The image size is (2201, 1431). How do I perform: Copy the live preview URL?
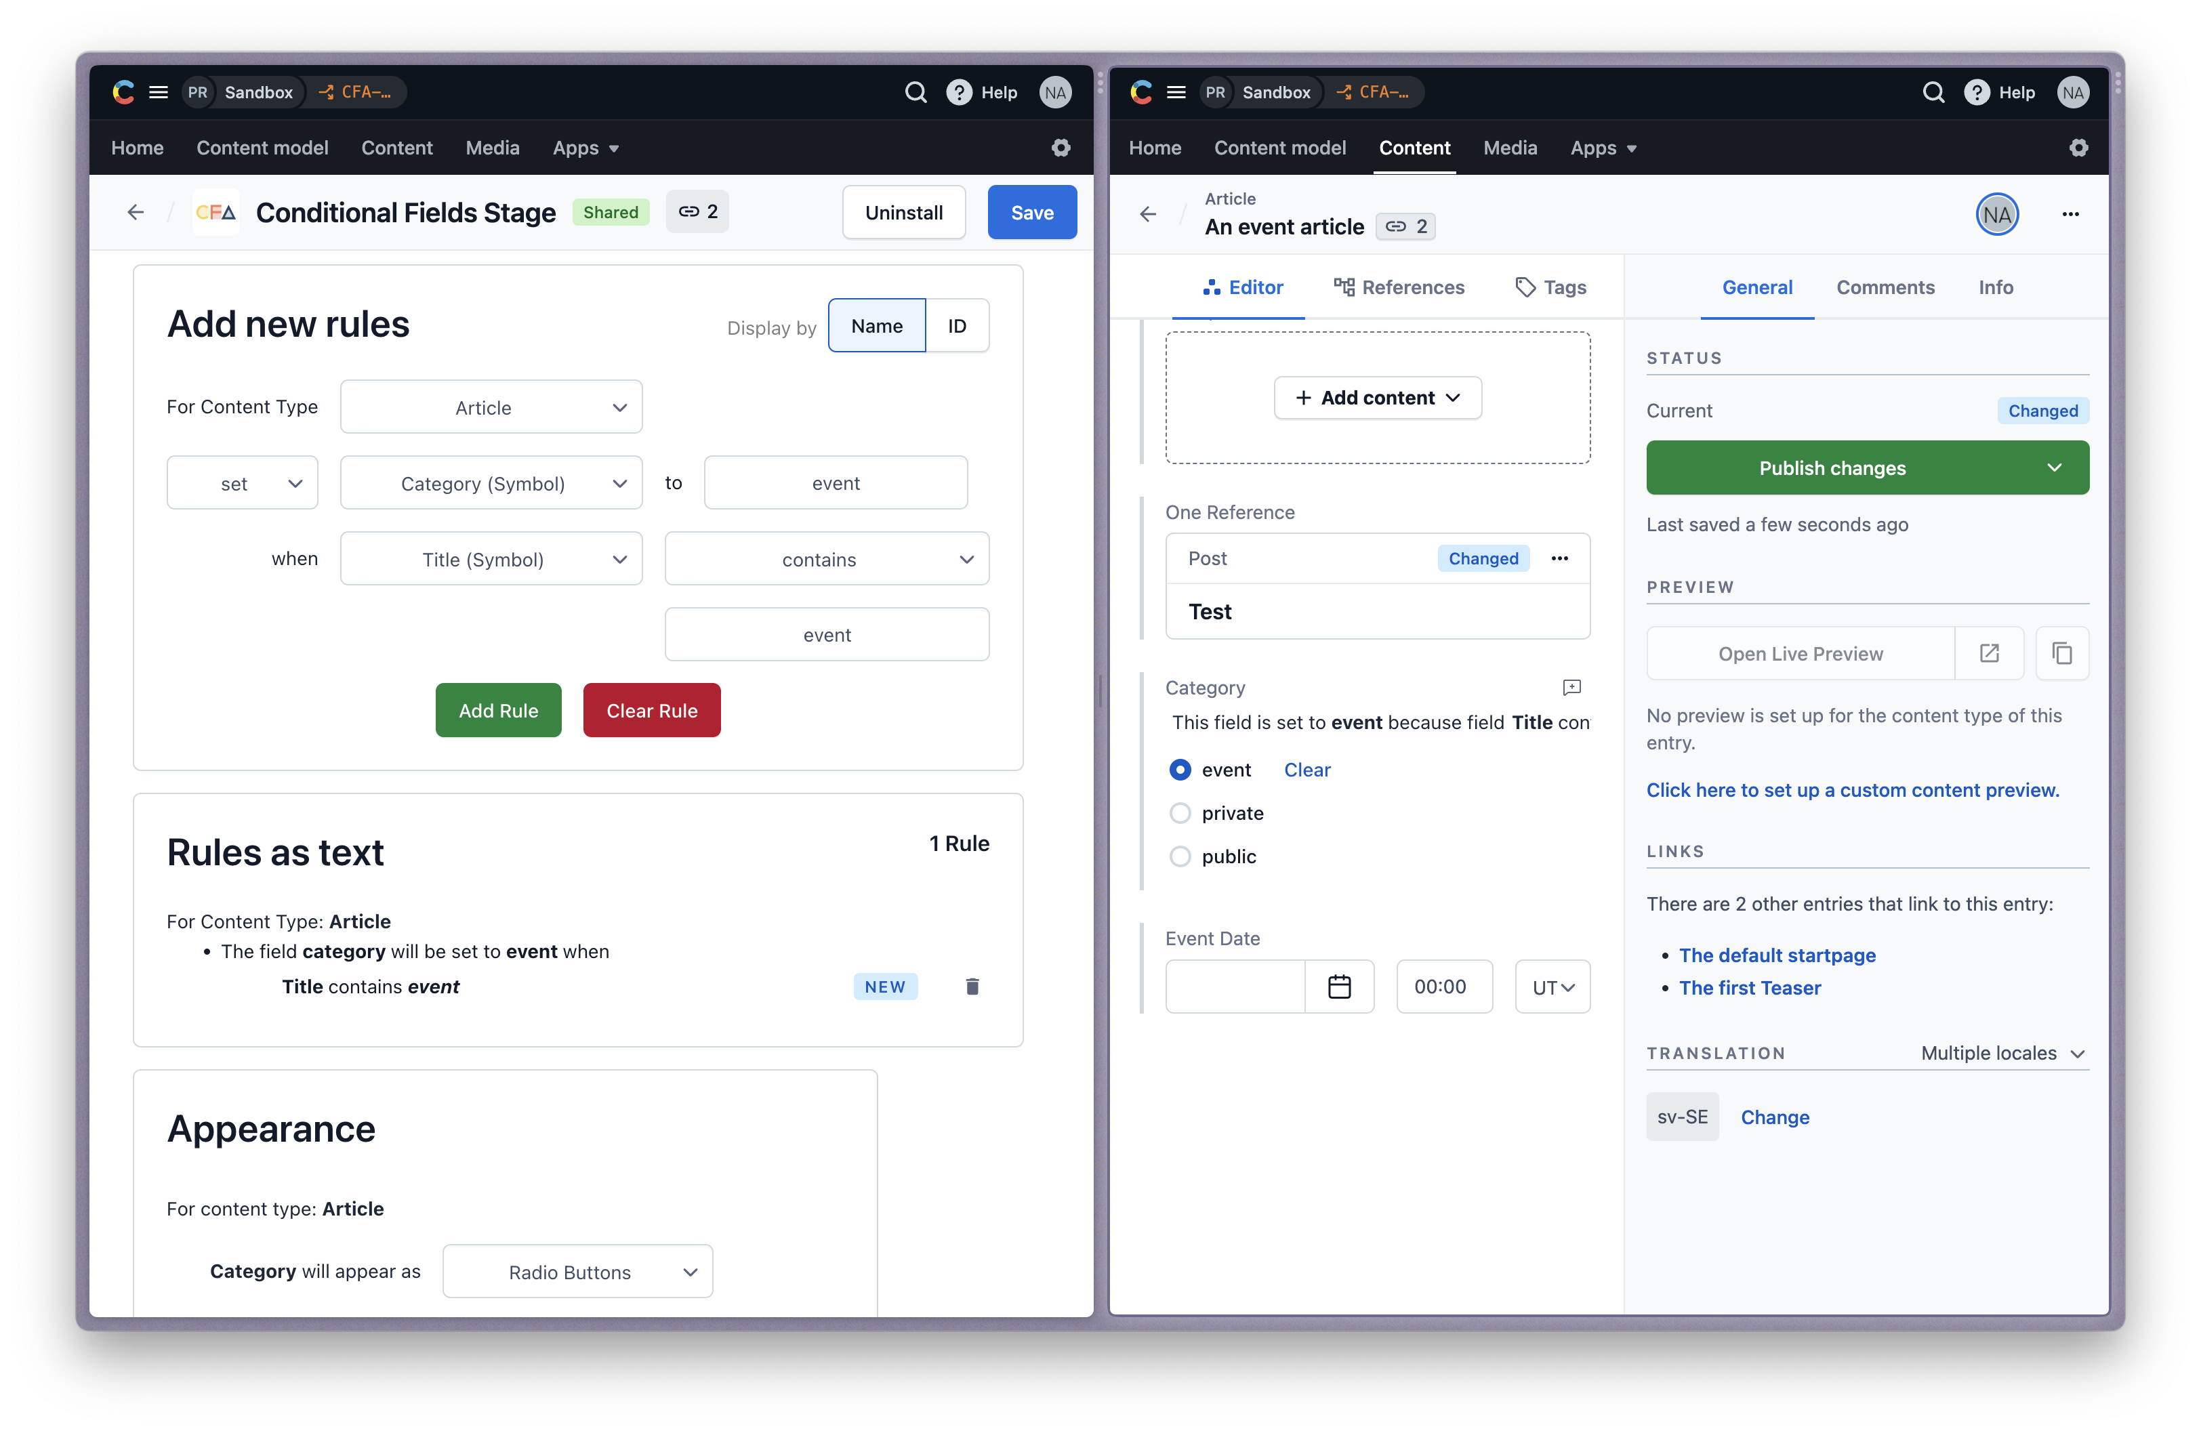2061,654
